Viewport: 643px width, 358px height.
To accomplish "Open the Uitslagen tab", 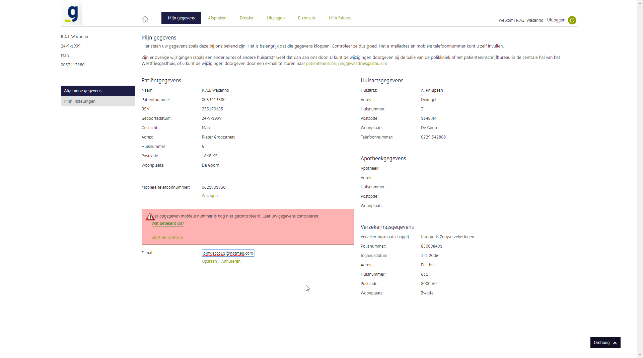I will [276, 18].
